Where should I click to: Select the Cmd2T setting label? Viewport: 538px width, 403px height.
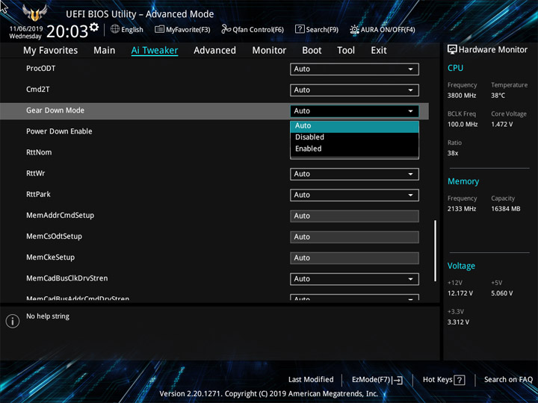(x=38, y=90)
